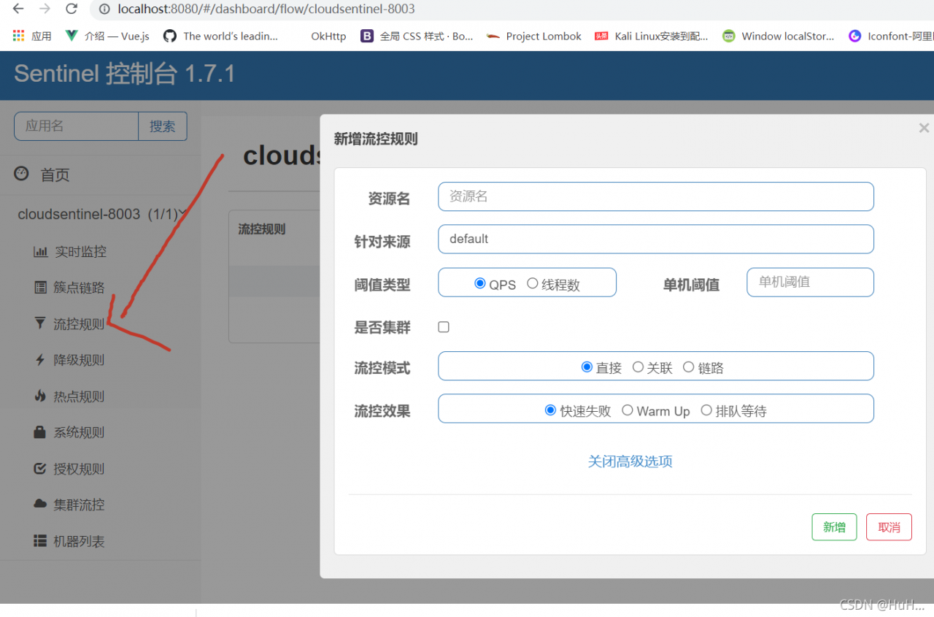Open the GitHub bookmark icon
This screenshot has width=934, height=617.
pos(170,36)
